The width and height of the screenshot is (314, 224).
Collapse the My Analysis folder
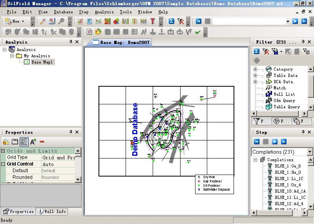pyautogui.click(x=12, y=56)
